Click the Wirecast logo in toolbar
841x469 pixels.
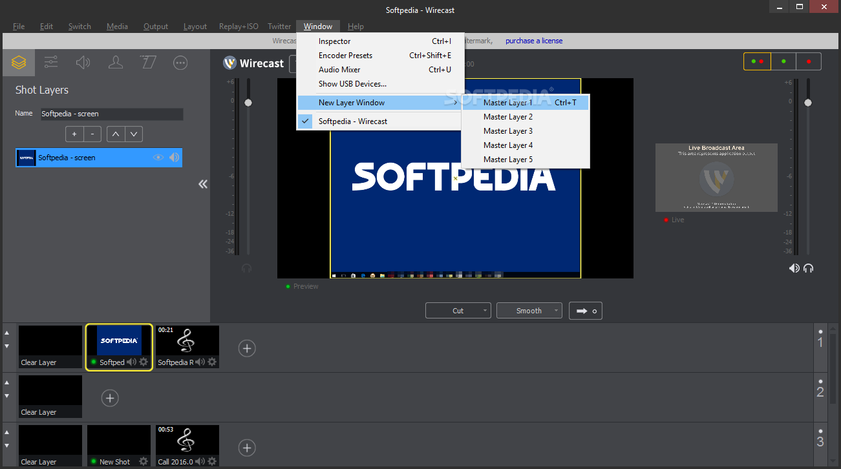pyautogui.click(x=253, y=63)
